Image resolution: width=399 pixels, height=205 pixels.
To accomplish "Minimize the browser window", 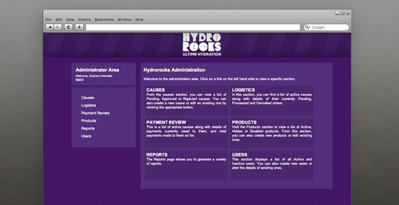I will [337, 13].
